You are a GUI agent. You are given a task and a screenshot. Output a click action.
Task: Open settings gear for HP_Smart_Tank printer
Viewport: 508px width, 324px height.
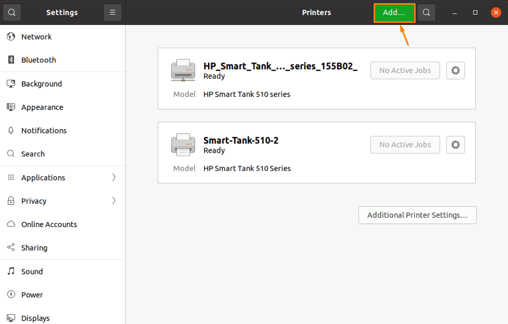coord(455,70)
